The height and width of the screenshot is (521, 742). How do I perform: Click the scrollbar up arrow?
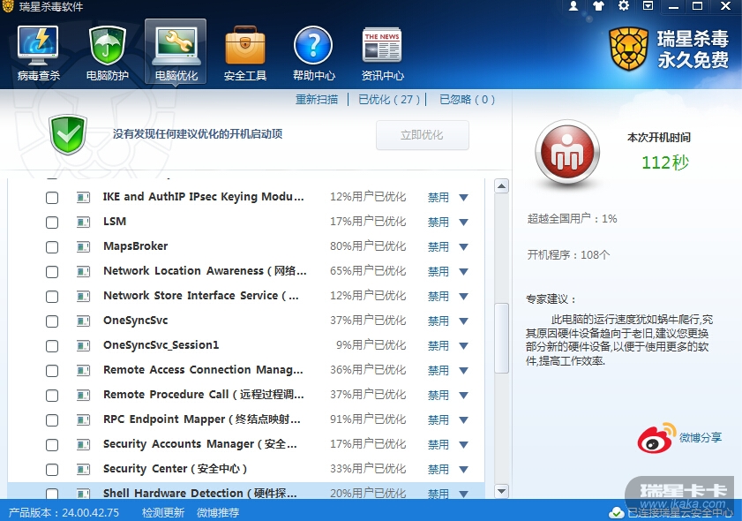click(502, 186)
